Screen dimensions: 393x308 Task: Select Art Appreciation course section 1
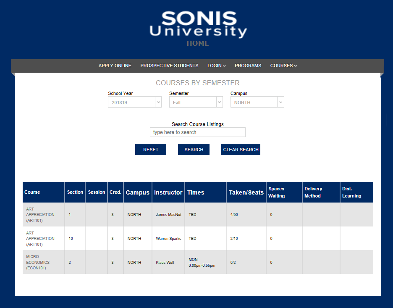pyautogui.click(x=40, y=215)
